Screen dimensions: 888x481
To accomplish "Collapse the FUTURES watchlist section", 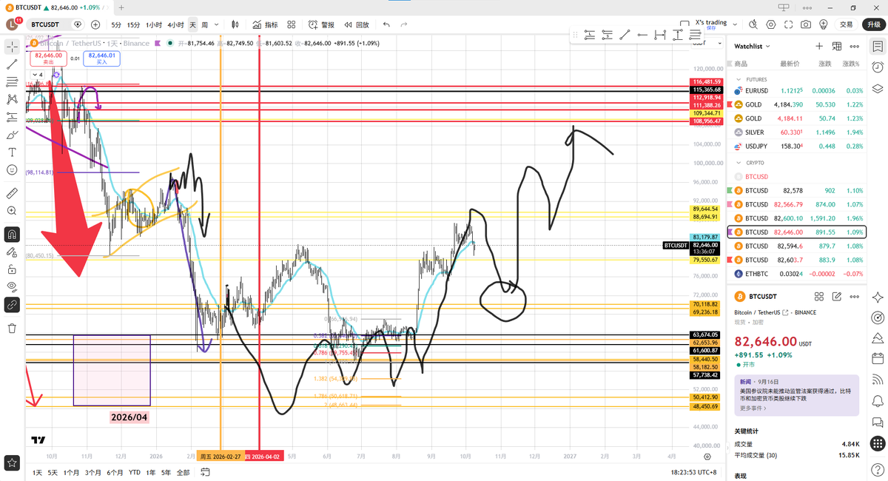I will point(738,79).
